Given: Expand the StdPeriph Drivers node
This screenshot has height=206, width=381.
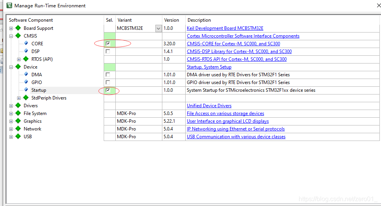Looking at the screenshot, I should pos(19,98).
